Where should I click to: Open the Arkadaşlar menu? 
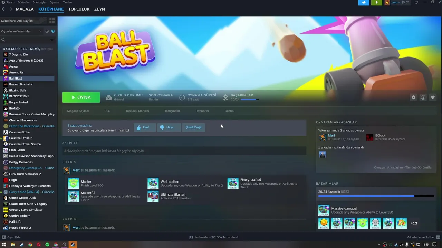tap(39, 2)
